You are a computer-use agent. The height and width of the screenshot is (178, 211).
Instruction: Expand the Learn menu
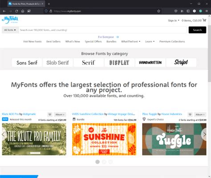tap(150, 41)
